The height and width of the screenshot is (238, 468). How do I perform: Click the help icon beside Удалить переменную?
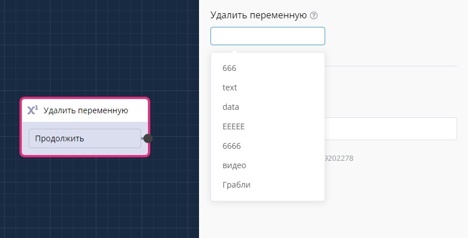click(x=314, y=16)
